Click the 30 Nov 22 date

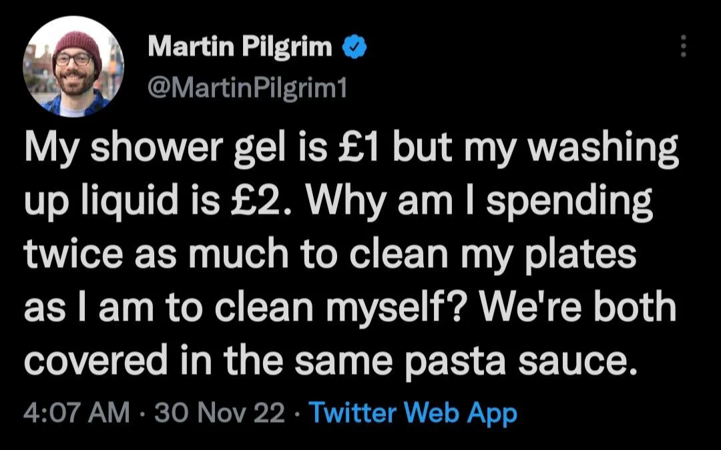tap(219, 414)
